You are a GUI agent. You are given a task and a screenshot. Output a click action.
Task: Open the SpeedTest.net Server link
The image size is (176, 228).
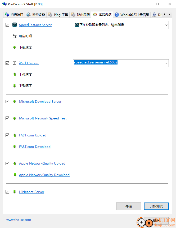click(x=35, y=25)
